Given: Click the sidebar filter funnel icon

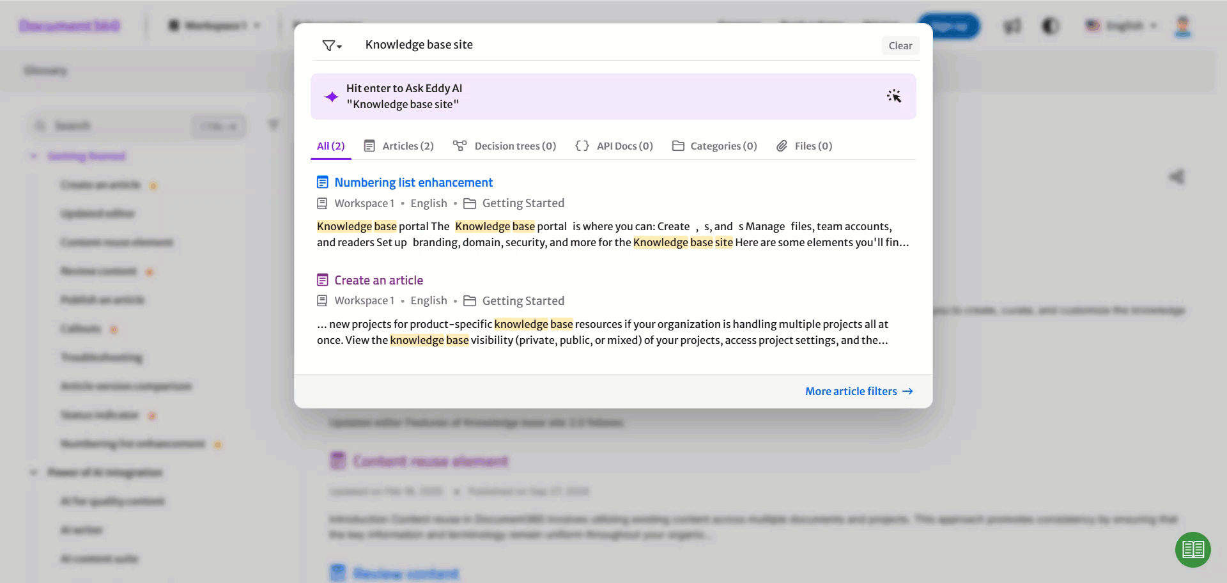Looking at the screenshot, I should click(x=274, y=125).
